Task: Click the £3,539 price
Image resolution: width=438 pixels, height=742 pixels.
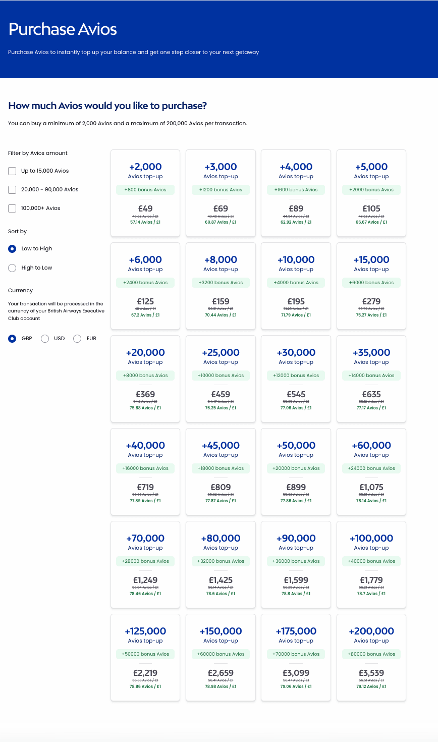Action: (x=371, y=673)
